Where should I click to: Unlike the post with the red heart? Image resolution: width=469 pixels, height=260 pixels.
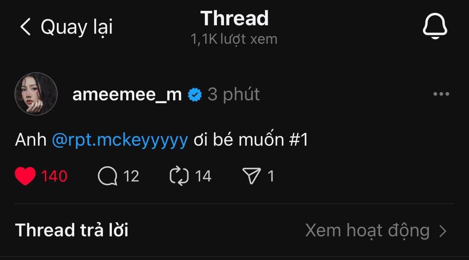tap(25, 177)
